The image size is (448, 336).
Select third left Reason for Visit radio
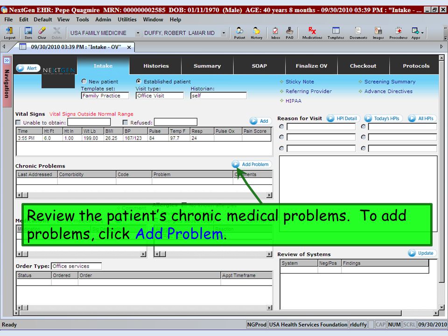tap(282, 148)
